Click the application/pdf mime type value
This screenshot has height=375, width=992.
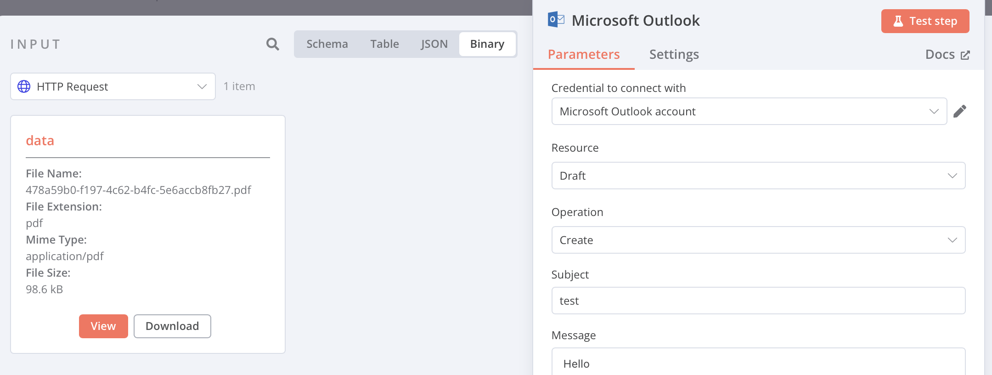[65, 256]
